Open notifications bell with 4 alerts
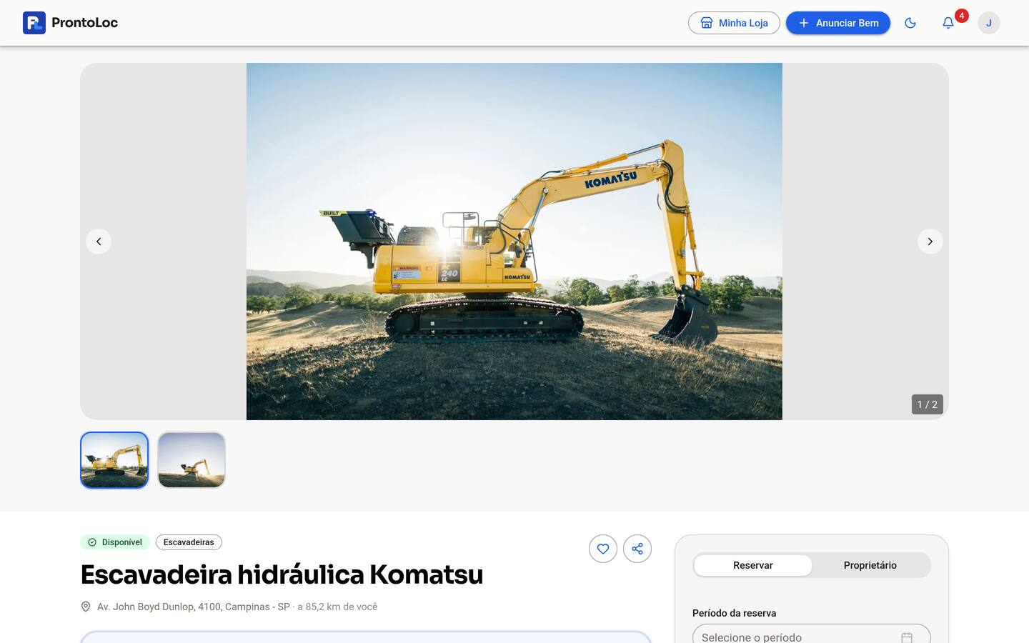1029x643 pixels. tap(948, 23)
